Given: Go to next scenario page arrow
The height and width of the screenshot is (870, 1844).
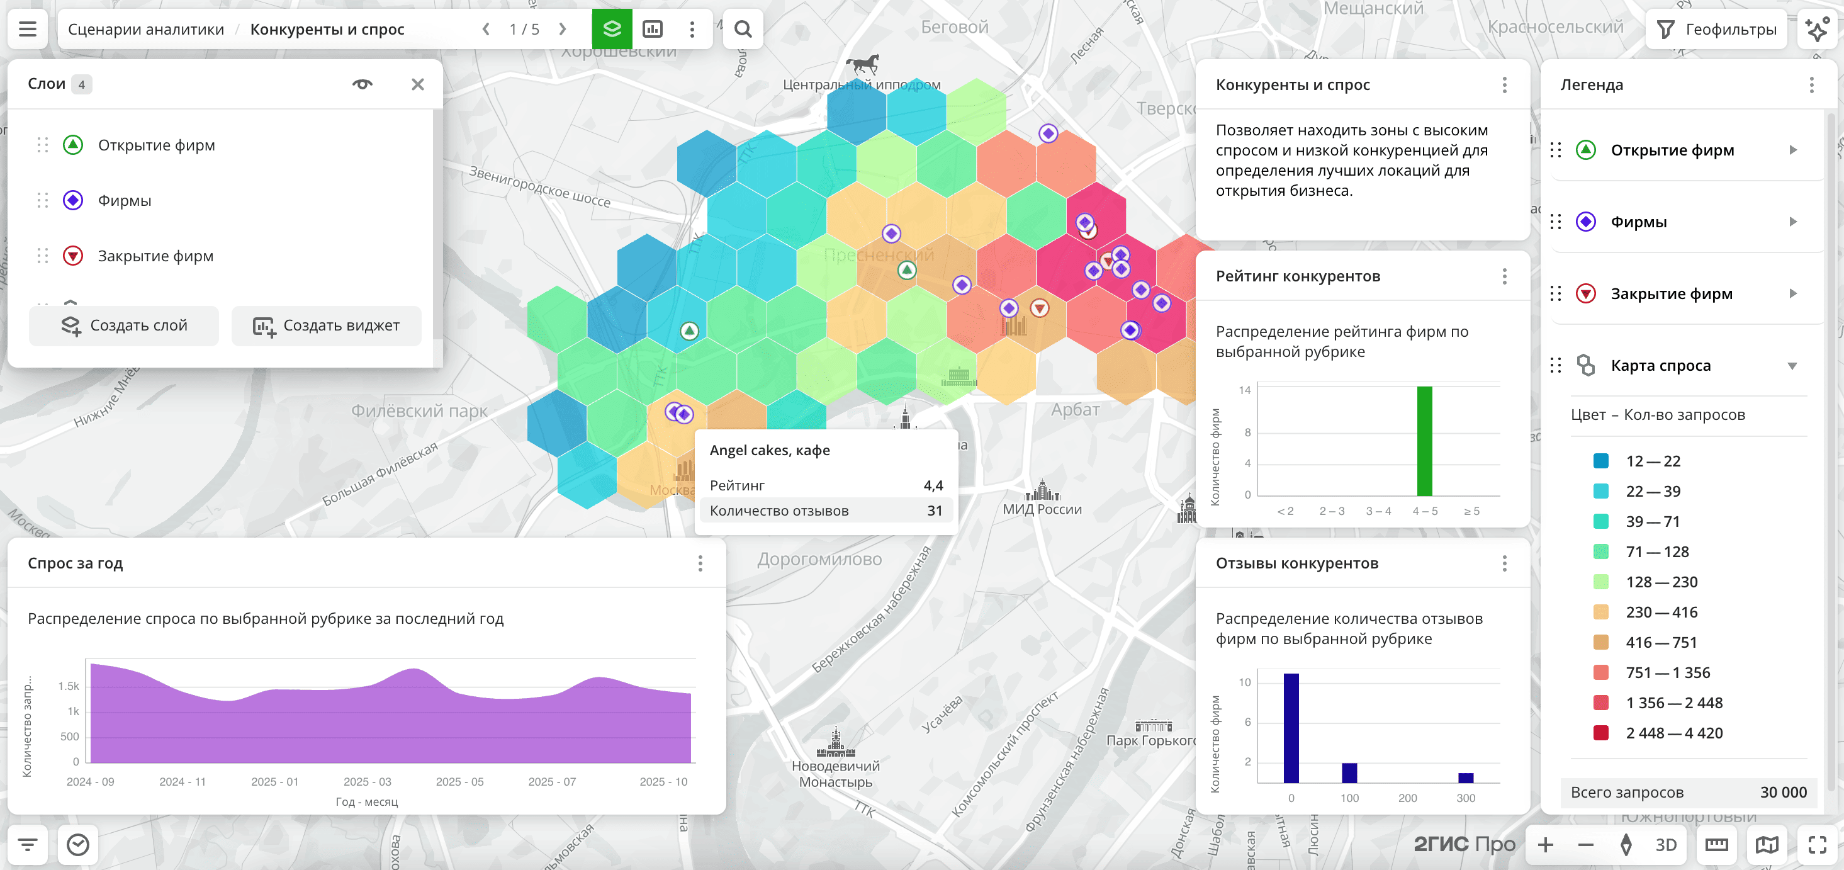Looking at the screenshot, I should [x=563, y=30].
